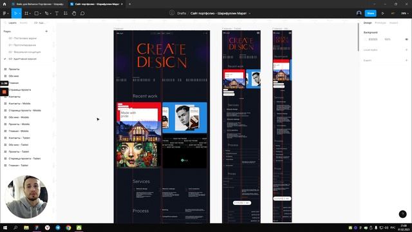Select the Hand tool
This screenshot has height=232, width=412.
click(x=74, y=13)
